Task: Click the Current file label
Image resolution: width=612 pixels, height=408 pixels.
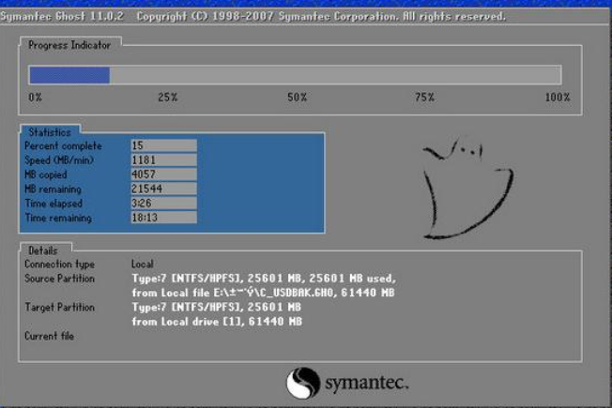Action: coord(49,336)
